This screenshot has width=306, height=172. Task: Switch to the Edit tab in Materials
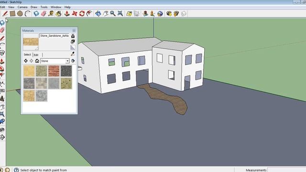[x=36, y=55]
